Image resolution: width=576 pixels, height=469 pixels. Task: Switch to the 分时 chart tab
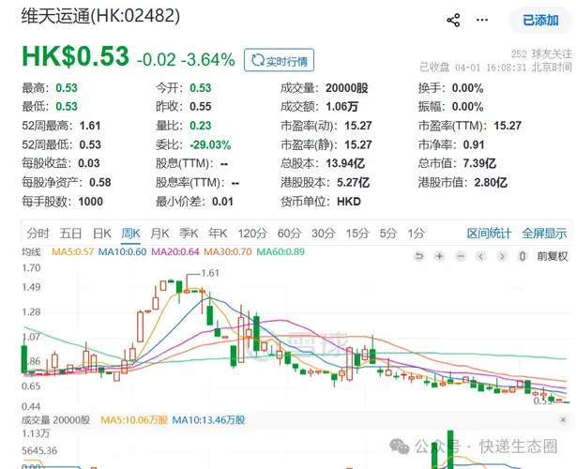(x=38, y=234)
